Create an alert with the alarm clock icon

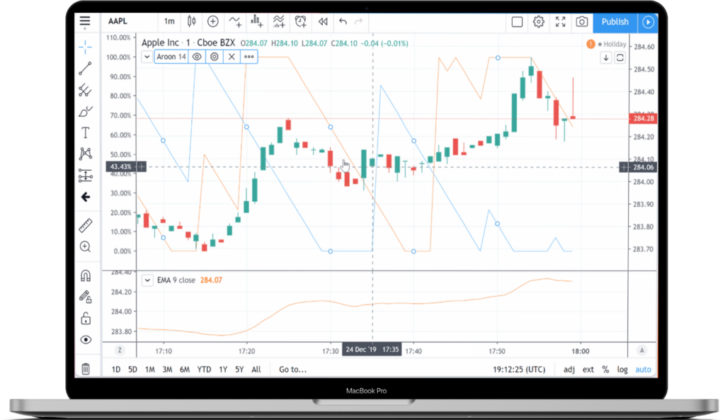pos(301,22)
